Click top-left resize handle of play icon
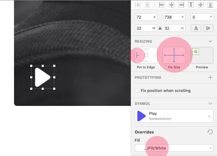Image resolution: width=217 pixels, height=156 pixels. click(x=31, y=66)
